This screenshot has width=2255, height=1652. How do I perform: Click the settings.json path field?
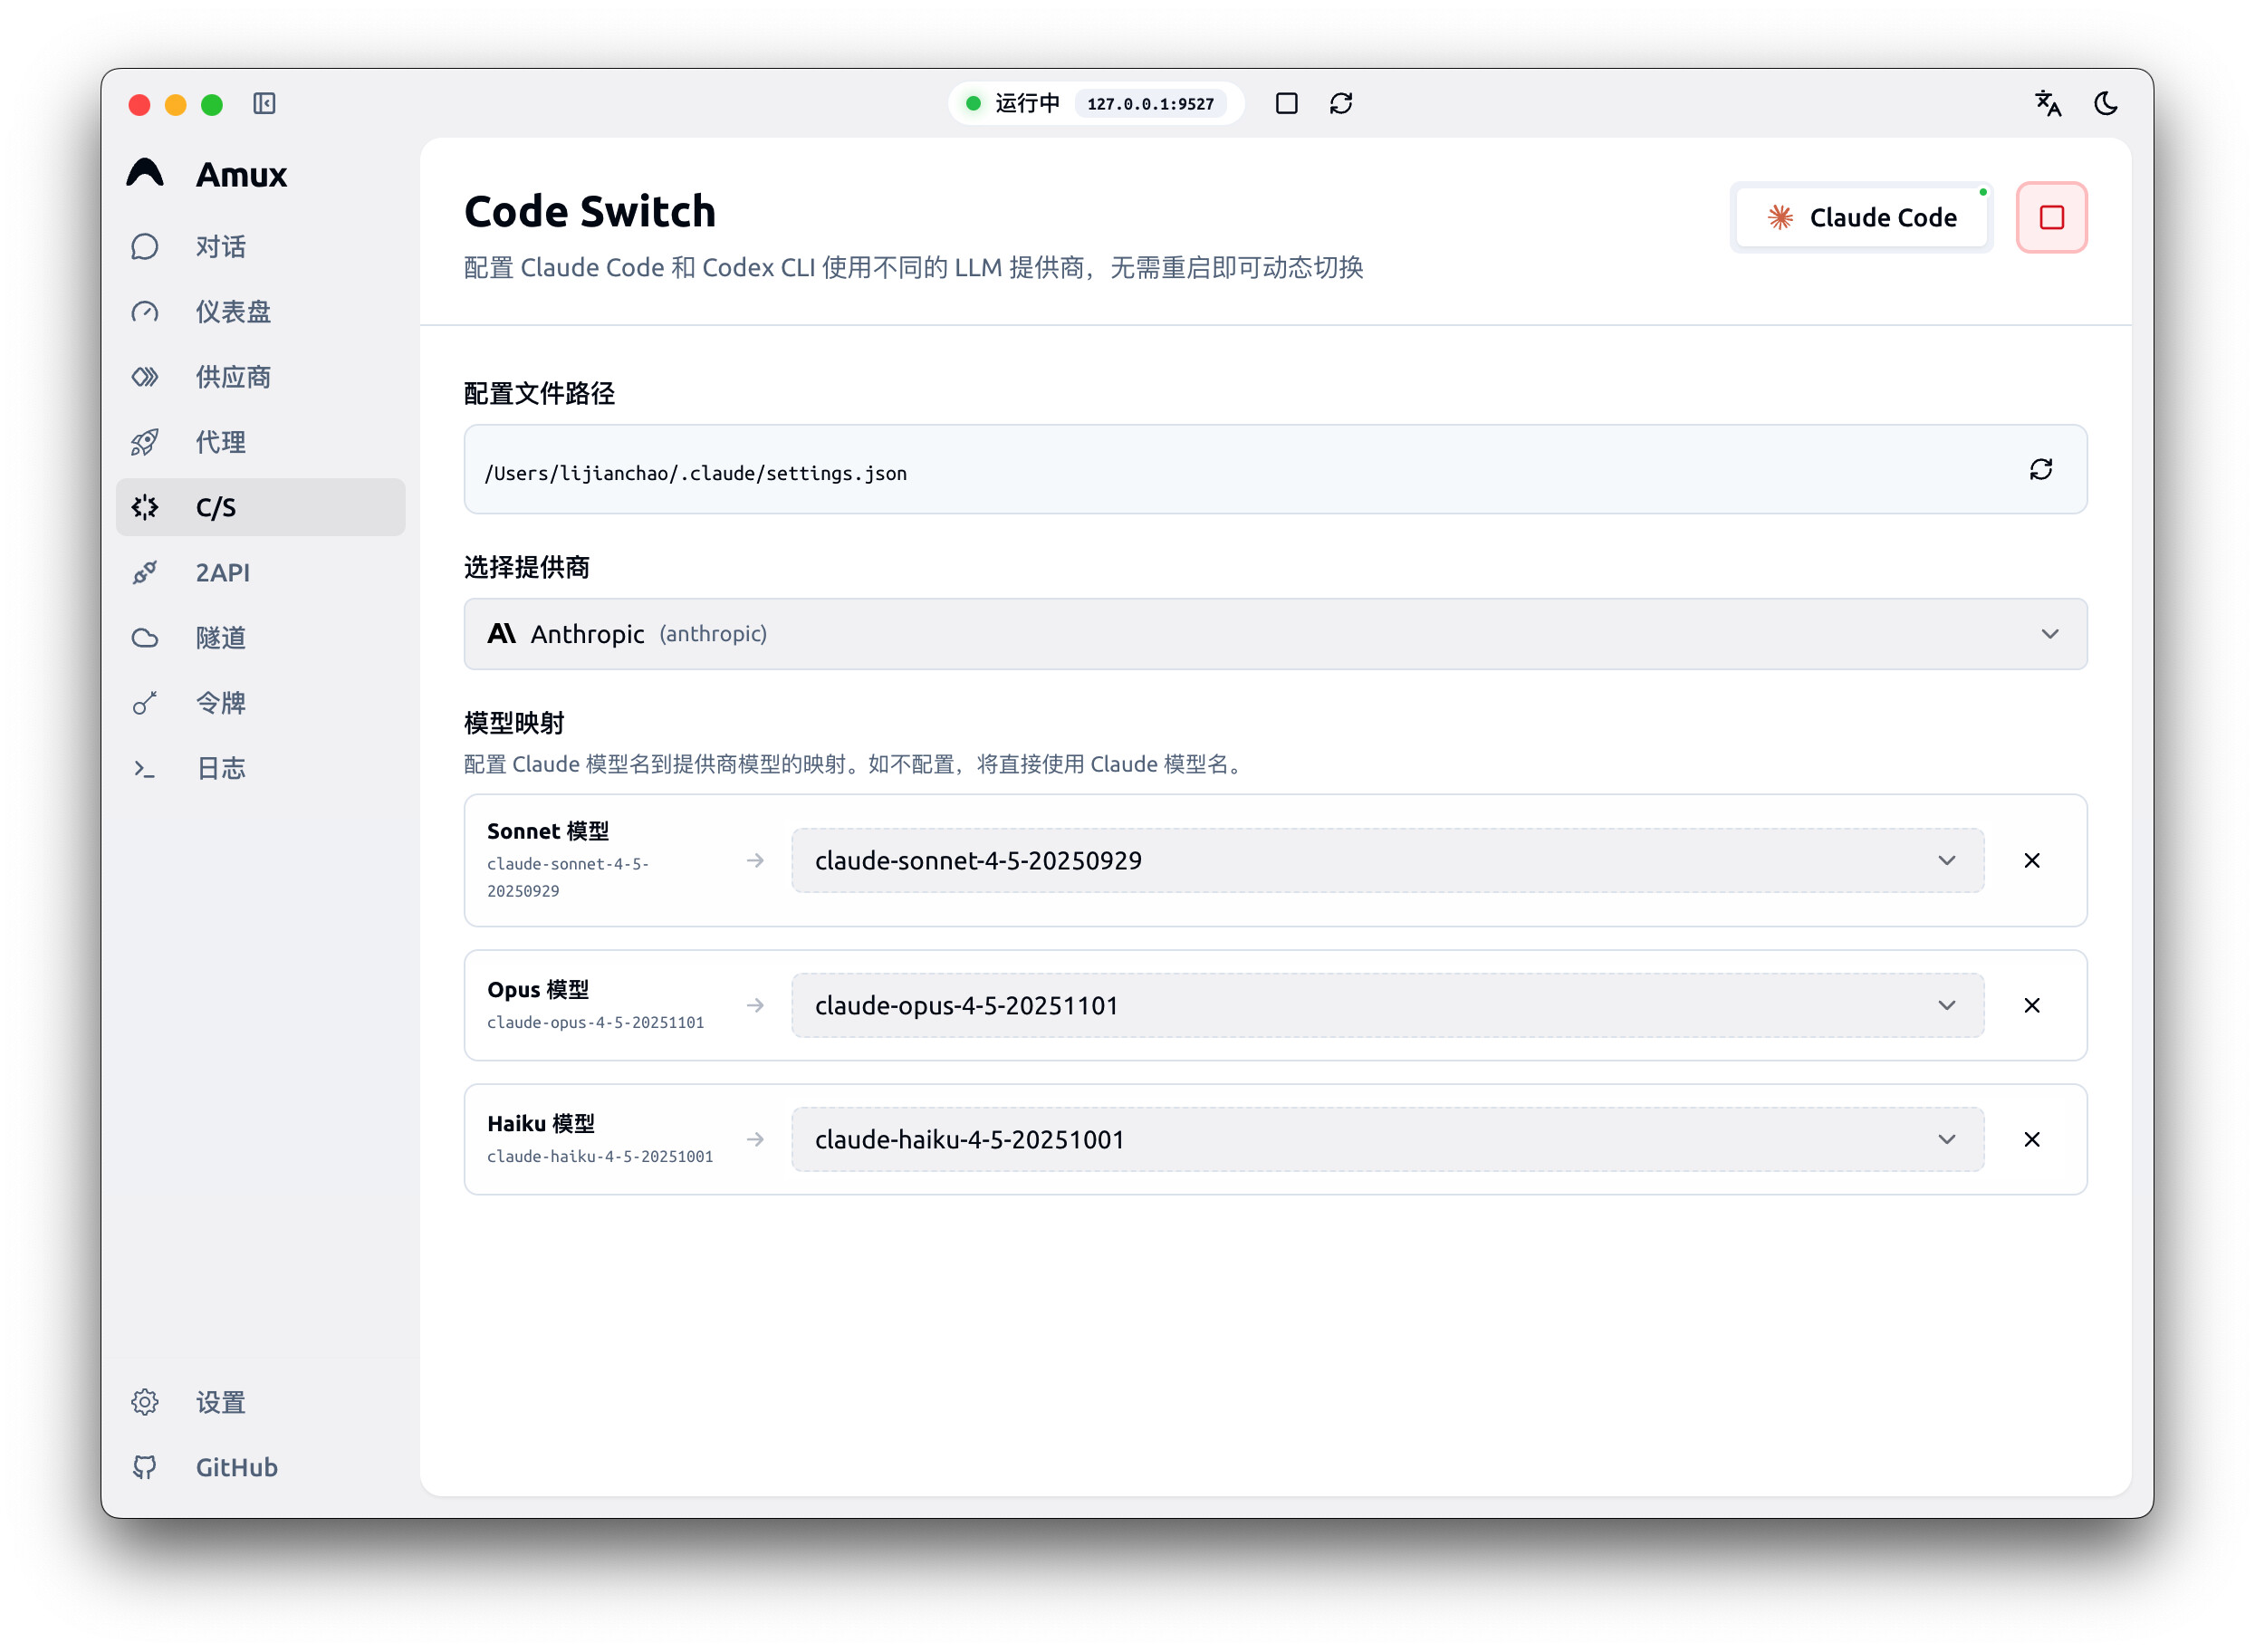coord(1200,472)
